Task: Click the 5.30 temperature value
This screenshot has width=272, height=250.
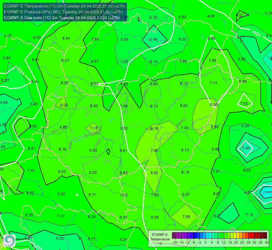Action: click(60, 238)
